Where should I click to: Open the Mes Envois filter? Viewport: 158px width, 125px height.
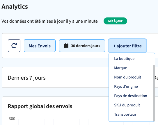point(40,46)
